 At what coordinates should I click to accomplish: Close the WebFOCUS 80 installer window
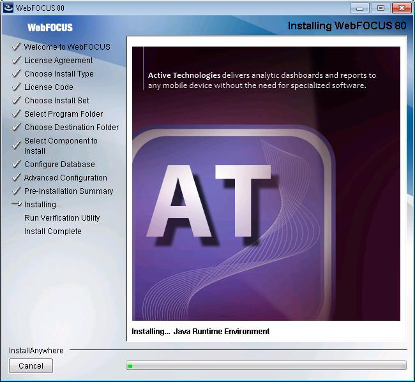point(402,8)
